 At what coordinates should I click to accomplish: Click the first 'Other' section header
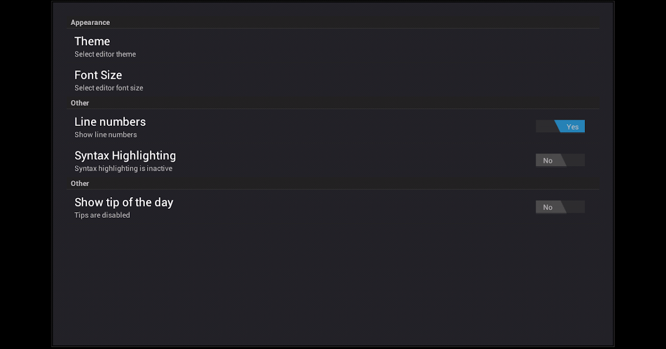(79, 103)
